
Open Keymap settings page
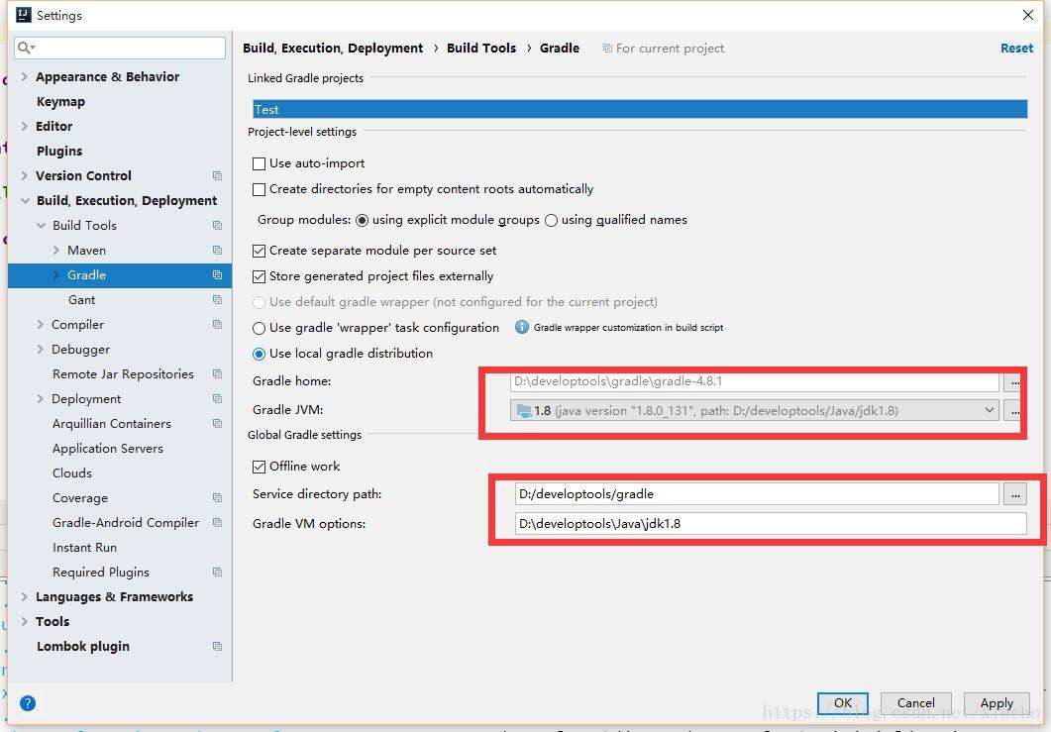[60, 101]
